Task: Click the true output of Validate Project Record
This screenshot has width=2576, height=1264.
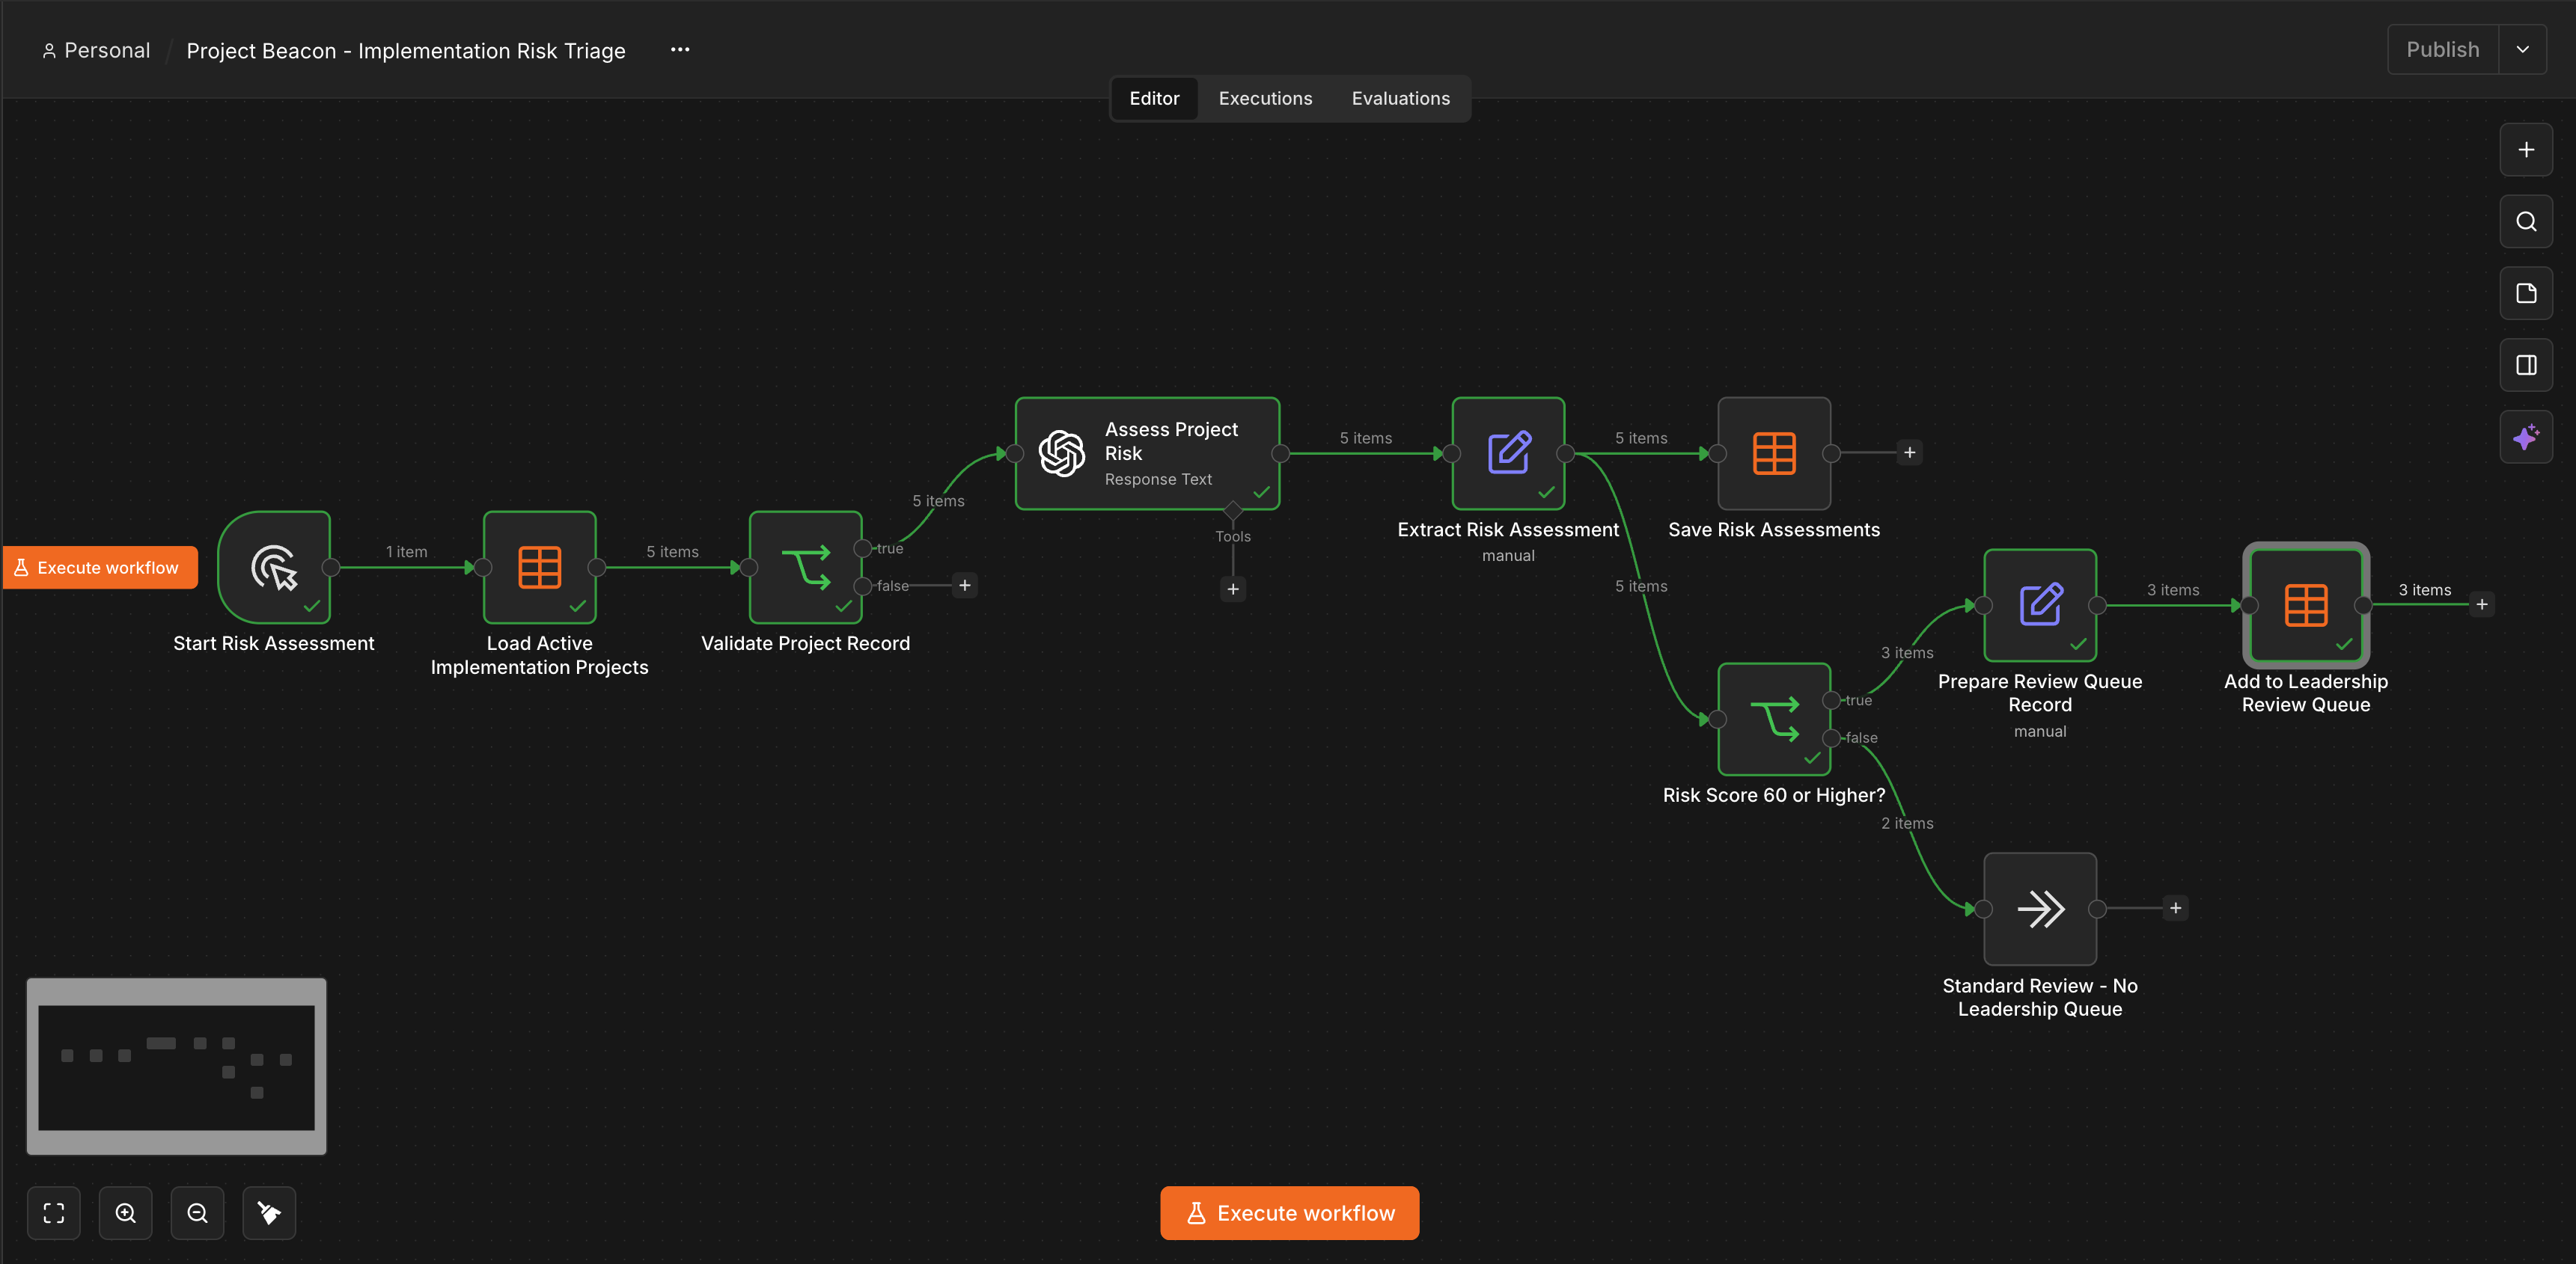Action: point(862,548)
